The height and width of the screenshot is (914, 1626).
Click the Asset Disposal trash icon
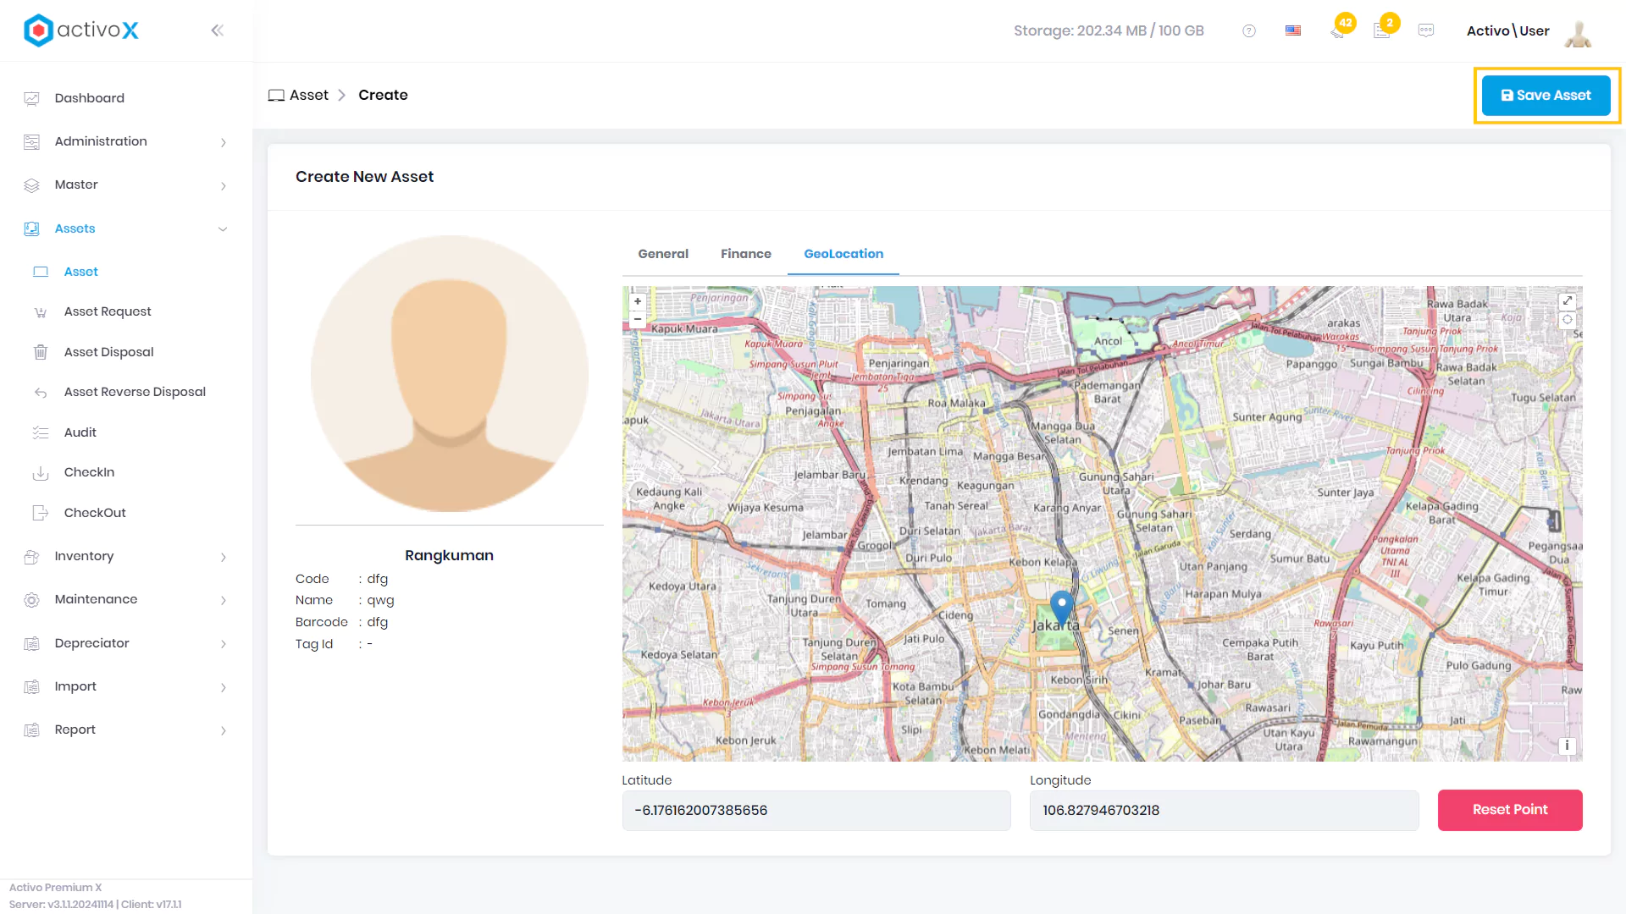(x=41, y=352)
